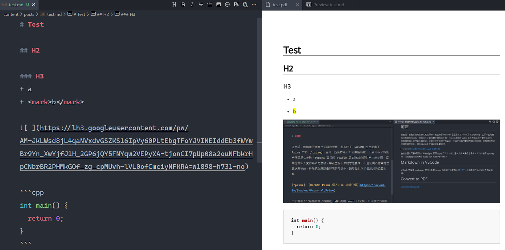Click the '# Test' heading line in editor

(32, 25)
